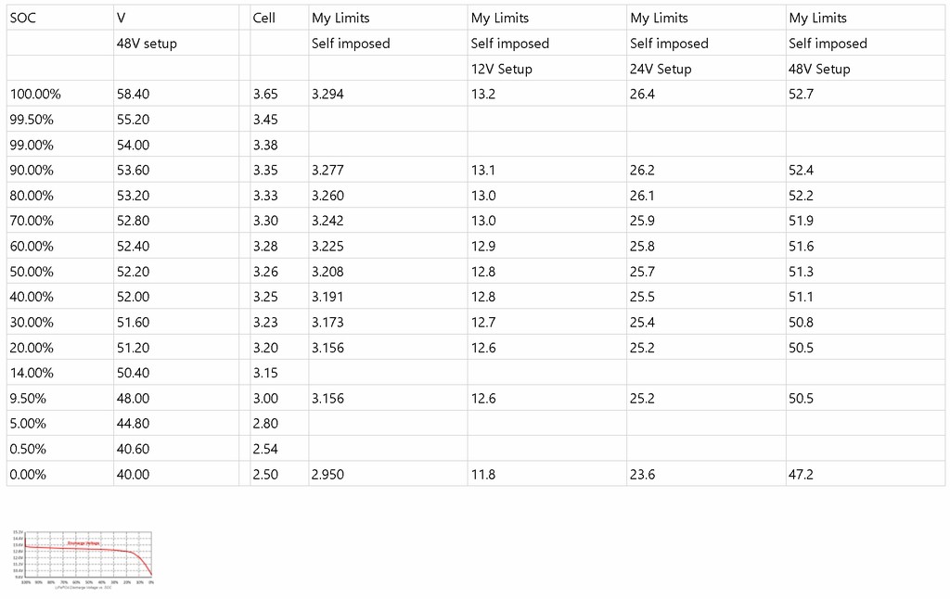Select the 48V setup subheader cell
The height and width of the screenshot is (599, 950).
click(x=176, y=43)
